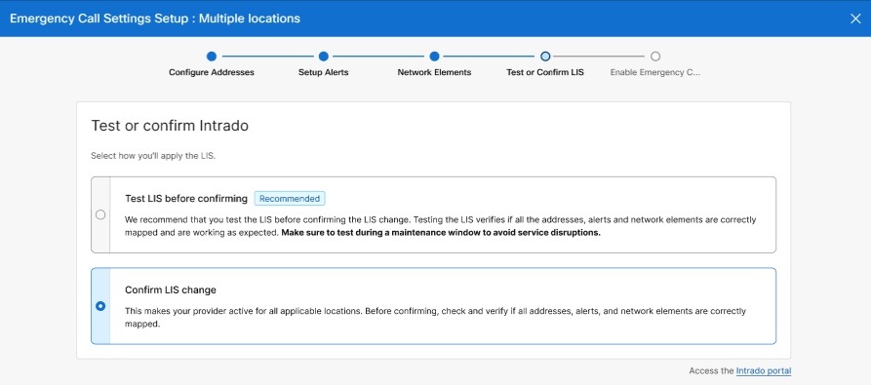Close the Emergency Call Settings Setup dialog
Screen dimensions: 871x385
click(x=855, y=19)
